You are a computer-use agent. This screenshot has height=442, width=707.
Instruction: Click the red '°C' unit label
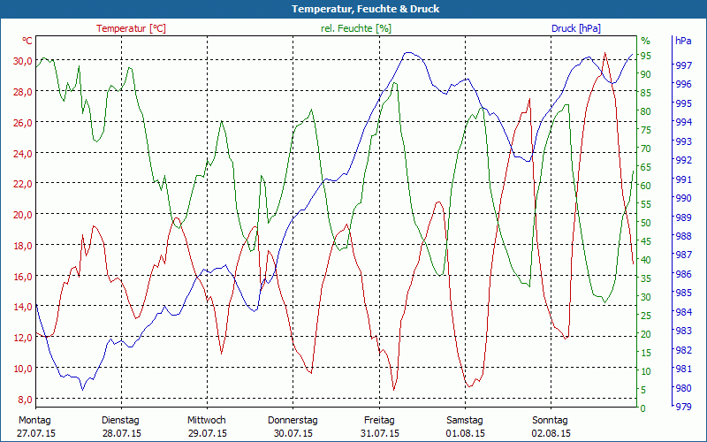[27, 41]
